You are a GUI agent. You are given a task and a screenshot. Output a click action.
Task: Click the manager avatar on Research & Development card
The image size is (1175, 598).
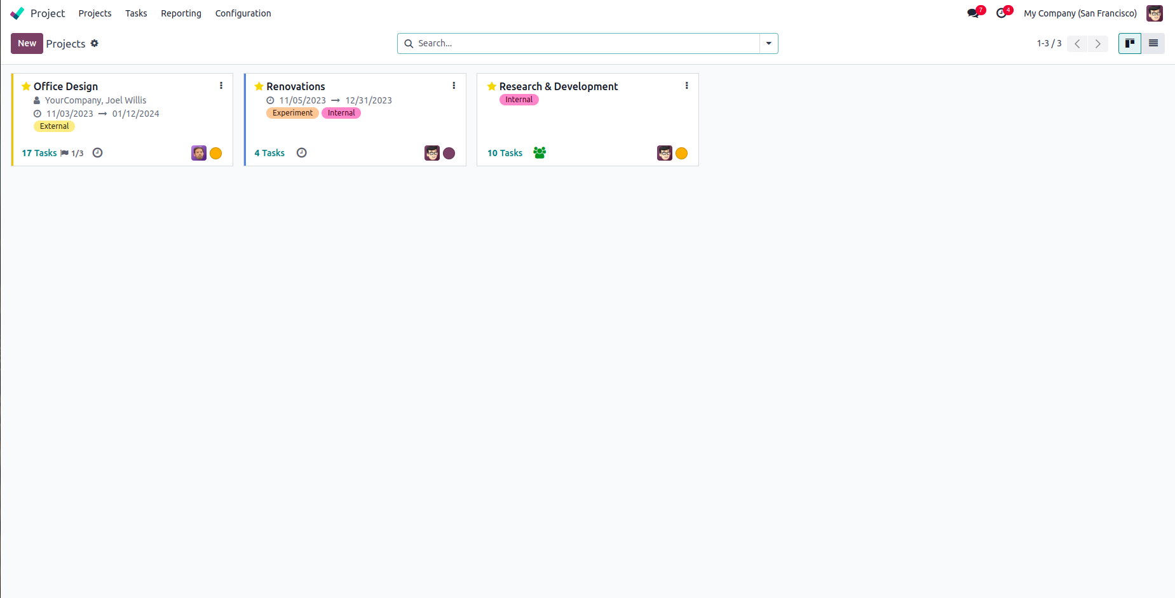coord(665,153)
